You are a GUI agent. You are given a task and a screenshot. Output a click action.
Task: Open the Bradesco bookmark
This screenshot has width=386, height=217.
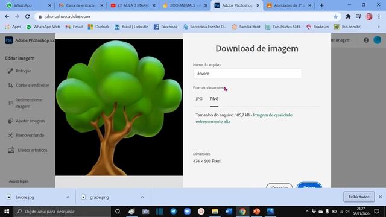[318, 27]
